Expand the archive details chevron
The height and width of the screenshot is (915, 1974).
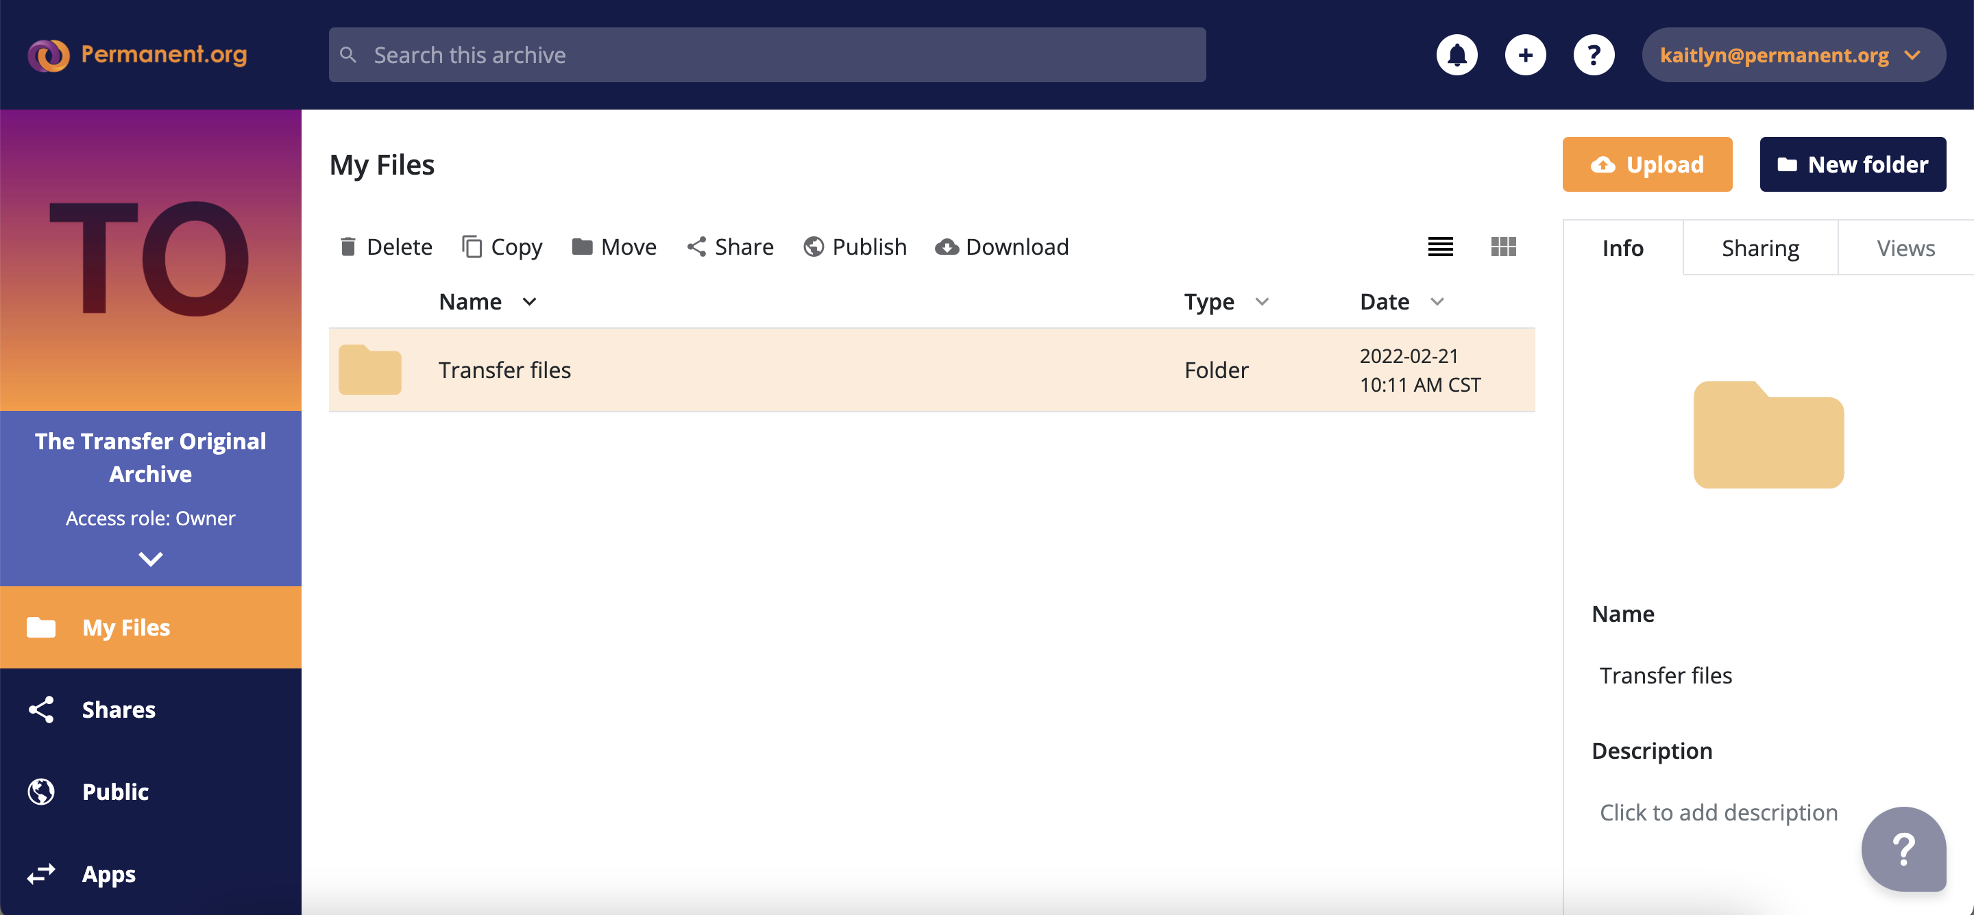coord(150,559)
